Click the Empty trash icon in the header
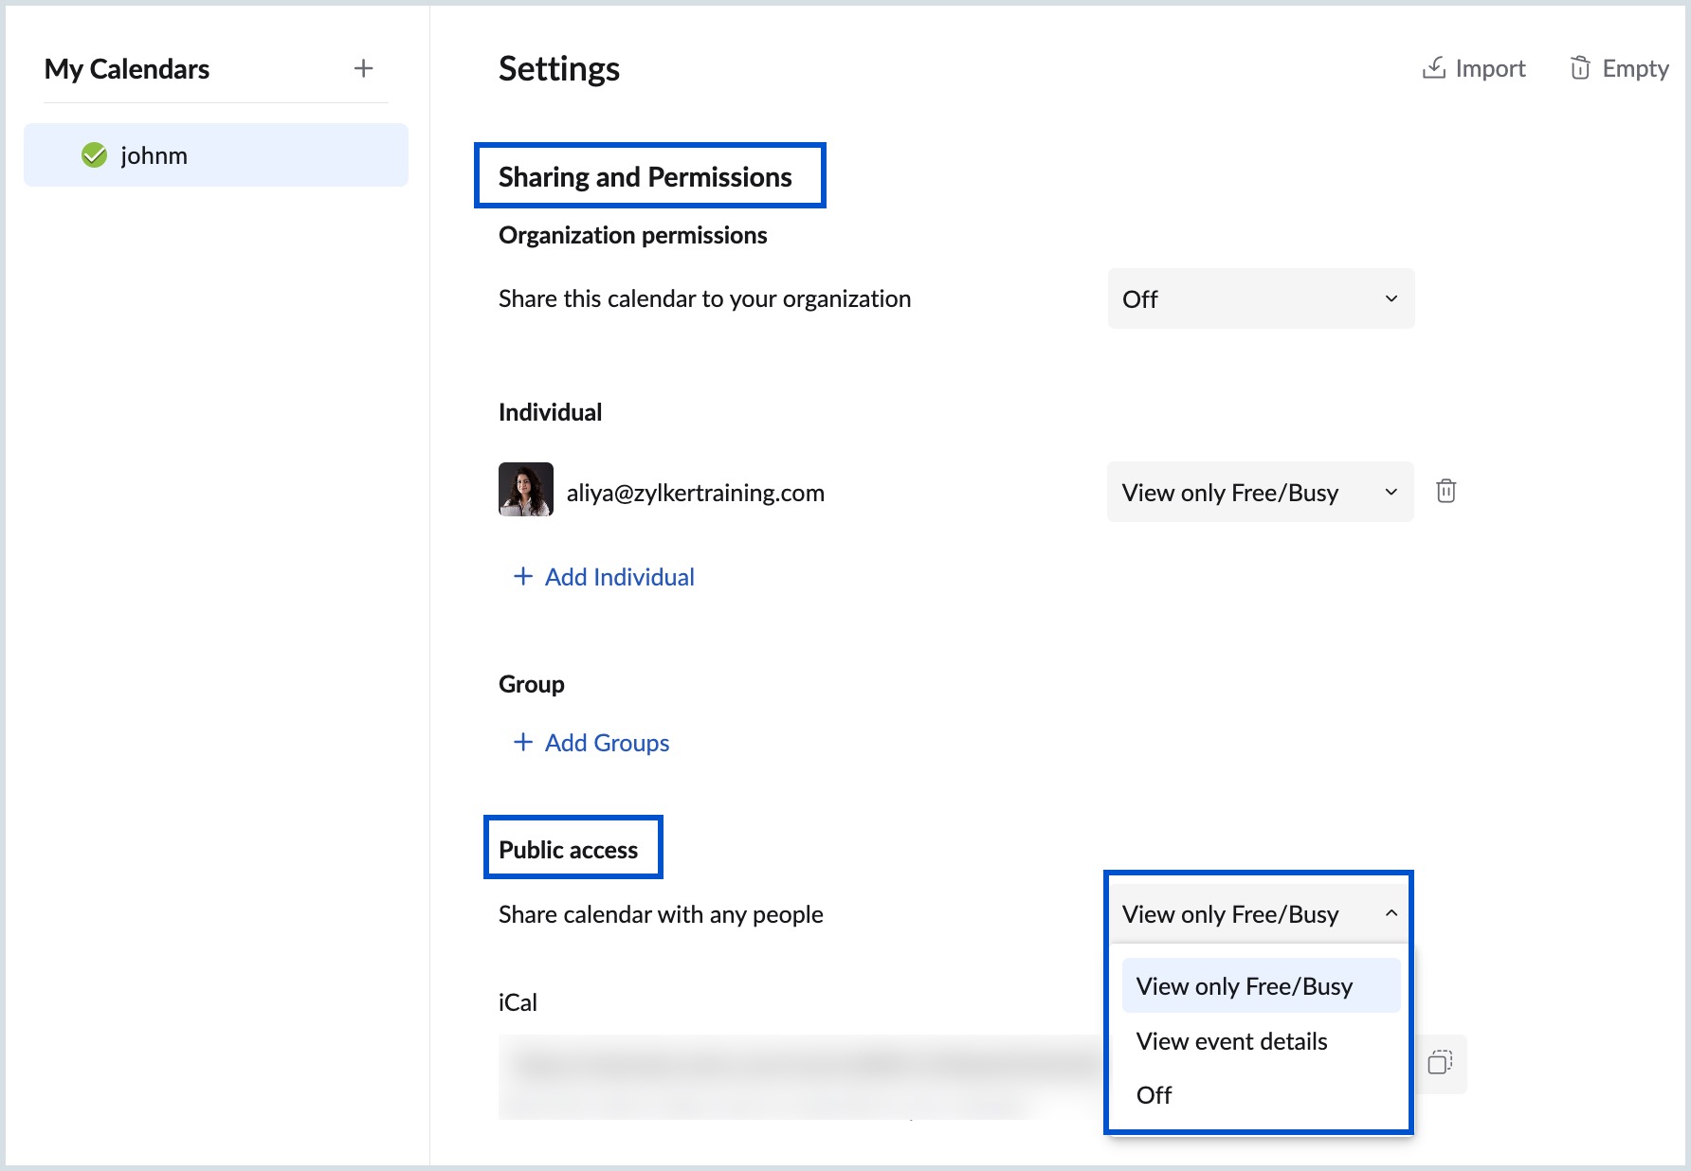The width and height of the screenshot is (1691, 1171). [x=1579, y=68]
